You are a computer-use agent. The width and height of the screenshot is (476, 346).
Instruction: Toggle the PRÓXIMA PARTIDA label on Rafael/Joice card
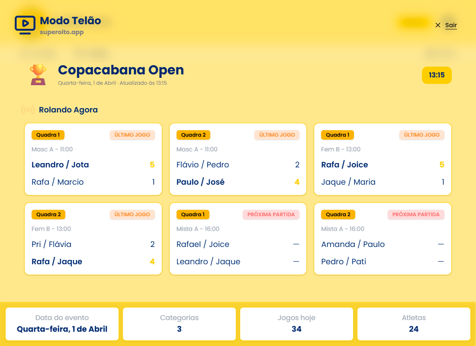pyautogui.click(x=271, y=215)
